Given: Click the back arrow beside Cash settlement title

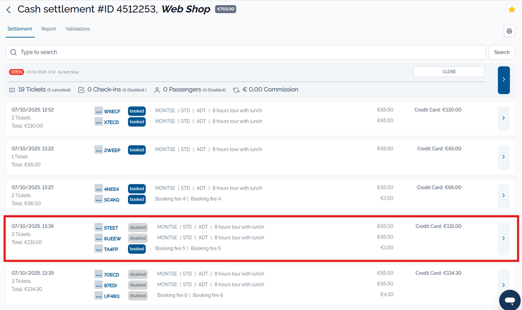Looking at the screenshot, I should click(9, 10).
